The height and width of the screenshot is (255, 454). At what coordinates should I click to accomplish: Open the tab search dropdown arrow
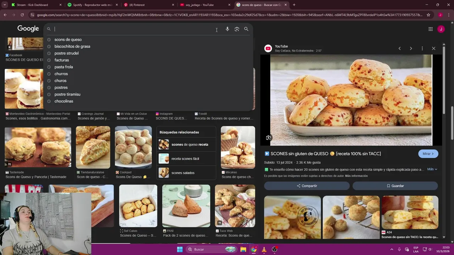tap(4, 5)
